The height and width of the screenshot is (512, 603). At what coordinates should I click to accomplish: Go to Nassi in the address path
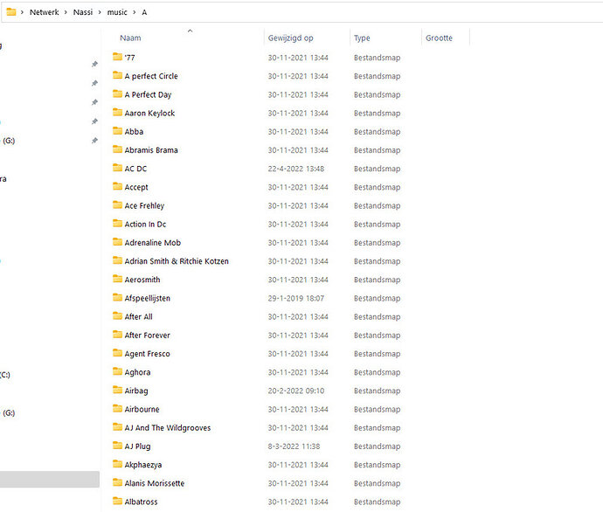(x=83, y=12)
